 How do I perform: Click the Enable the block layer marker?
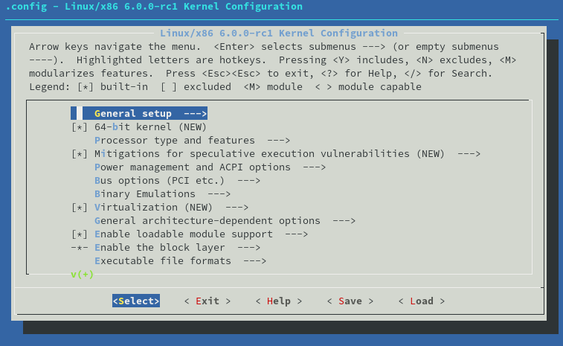pos(80,248)
